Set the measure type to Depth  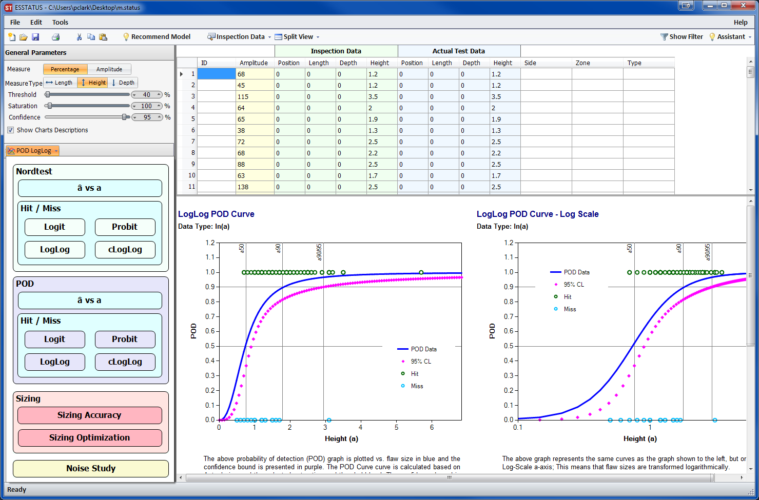(x=123, y=83)
